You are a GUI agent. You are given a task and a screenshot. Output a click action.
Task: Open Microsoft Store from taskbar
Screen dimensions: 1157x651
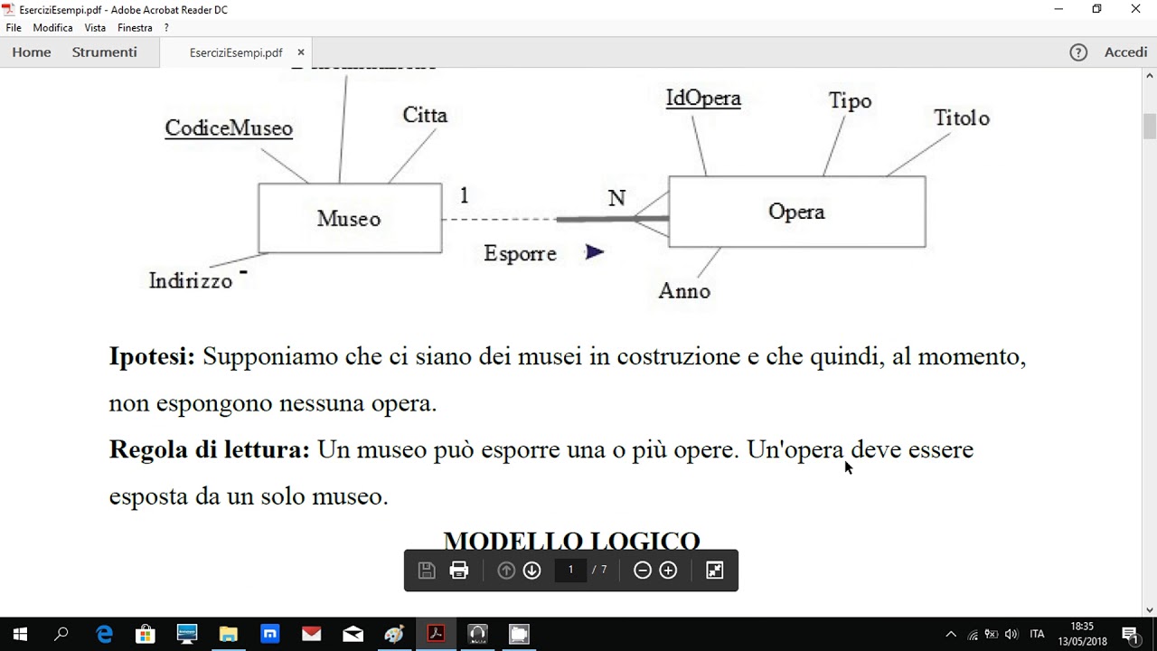click(145, 634)
